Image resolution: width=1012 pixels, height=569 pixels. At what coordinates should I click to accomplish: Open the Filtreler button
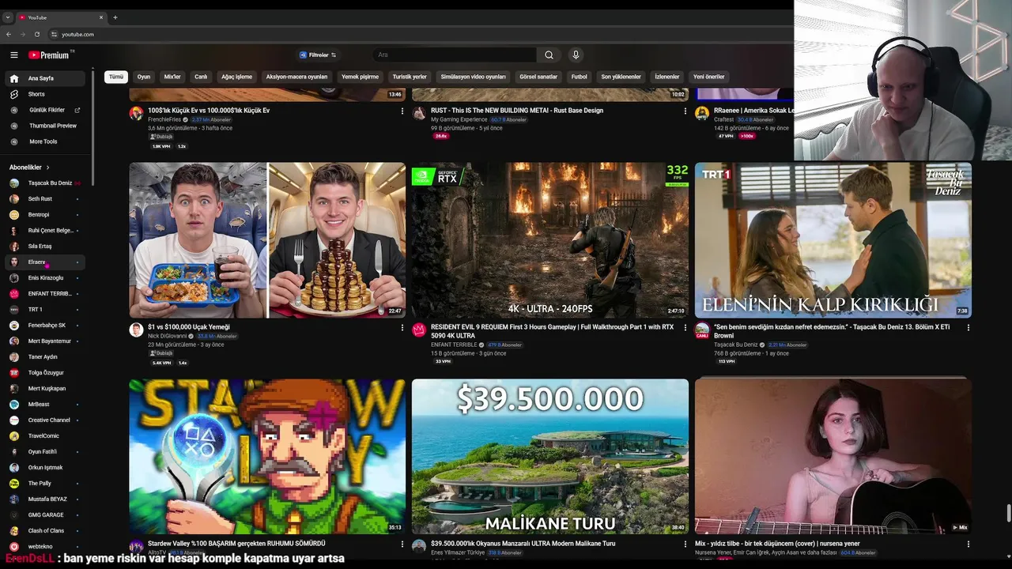318,55
